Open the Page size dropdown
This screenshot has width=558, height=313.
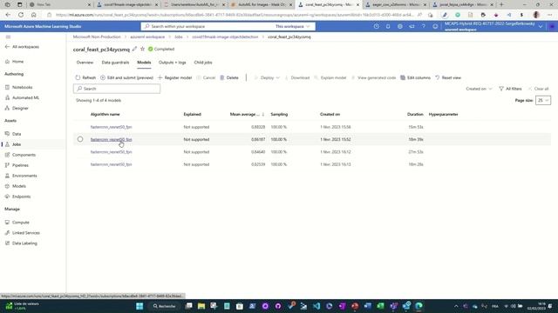tap(543, 101)
